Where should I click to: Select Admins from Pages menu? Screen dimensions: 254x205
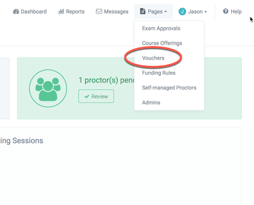[151, 103]
